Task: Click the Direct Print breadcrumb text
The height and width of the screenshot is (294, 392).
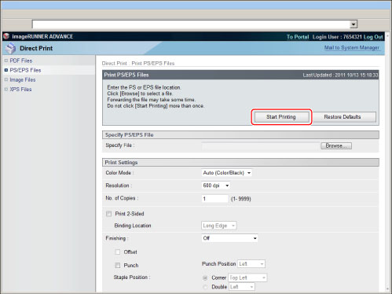Action: click(115, 64)
